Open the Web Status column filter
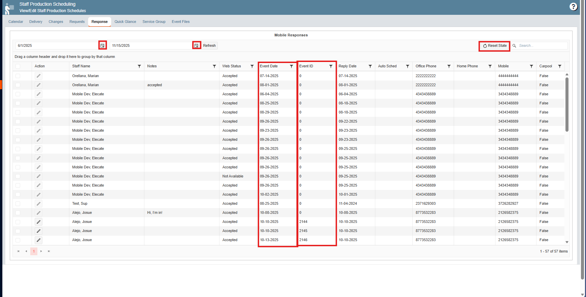 (x=252, y=66)
